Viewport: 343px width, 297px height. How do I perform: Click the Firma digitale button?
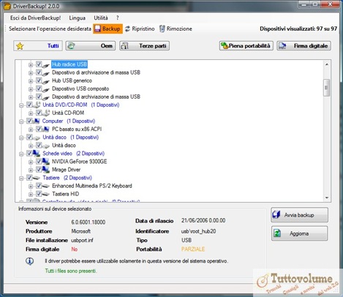coord(304,46)
